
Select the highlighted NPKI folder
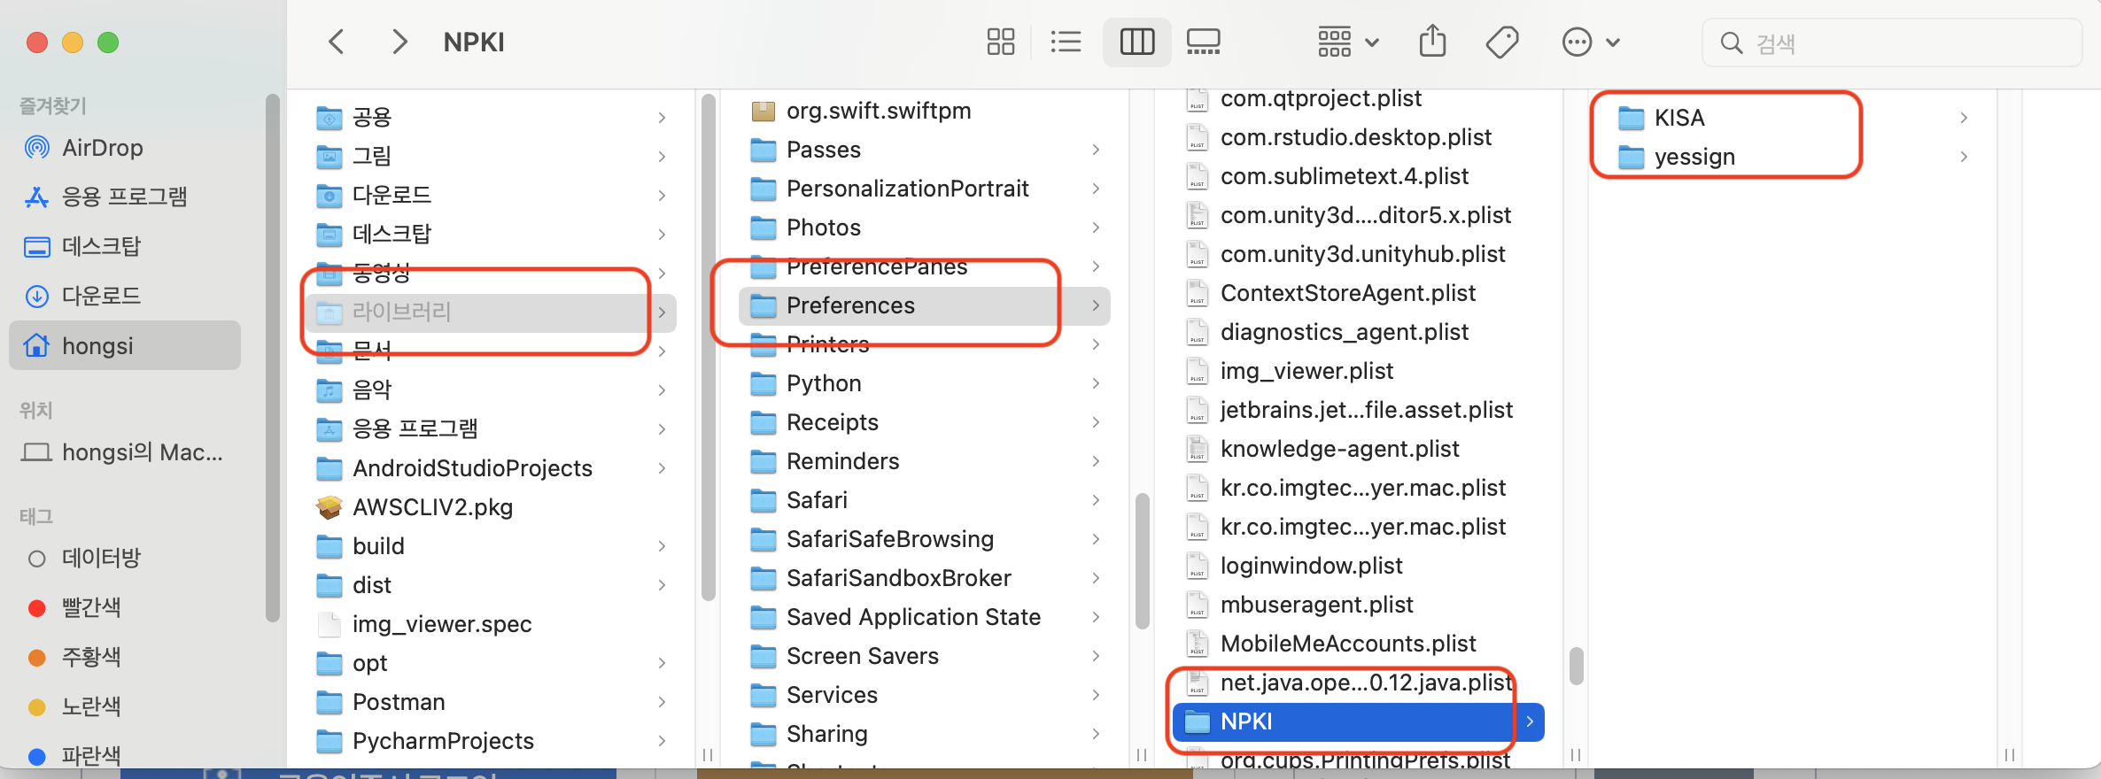1359,721
